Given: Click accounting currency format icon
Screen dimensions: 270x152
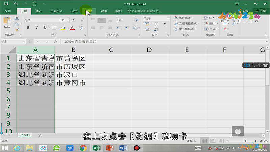Looking at the screenshot, I should point(147,24).
